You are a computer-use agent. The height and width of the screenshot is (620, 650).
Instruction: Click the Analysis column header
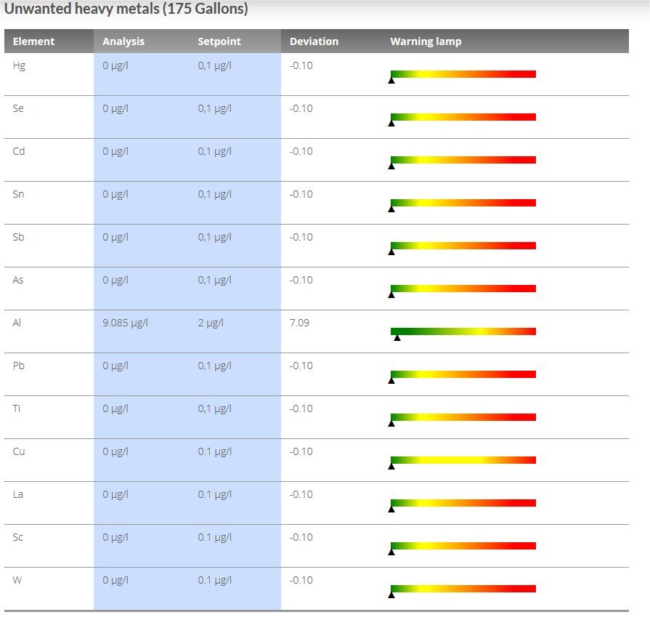[123, 41]
